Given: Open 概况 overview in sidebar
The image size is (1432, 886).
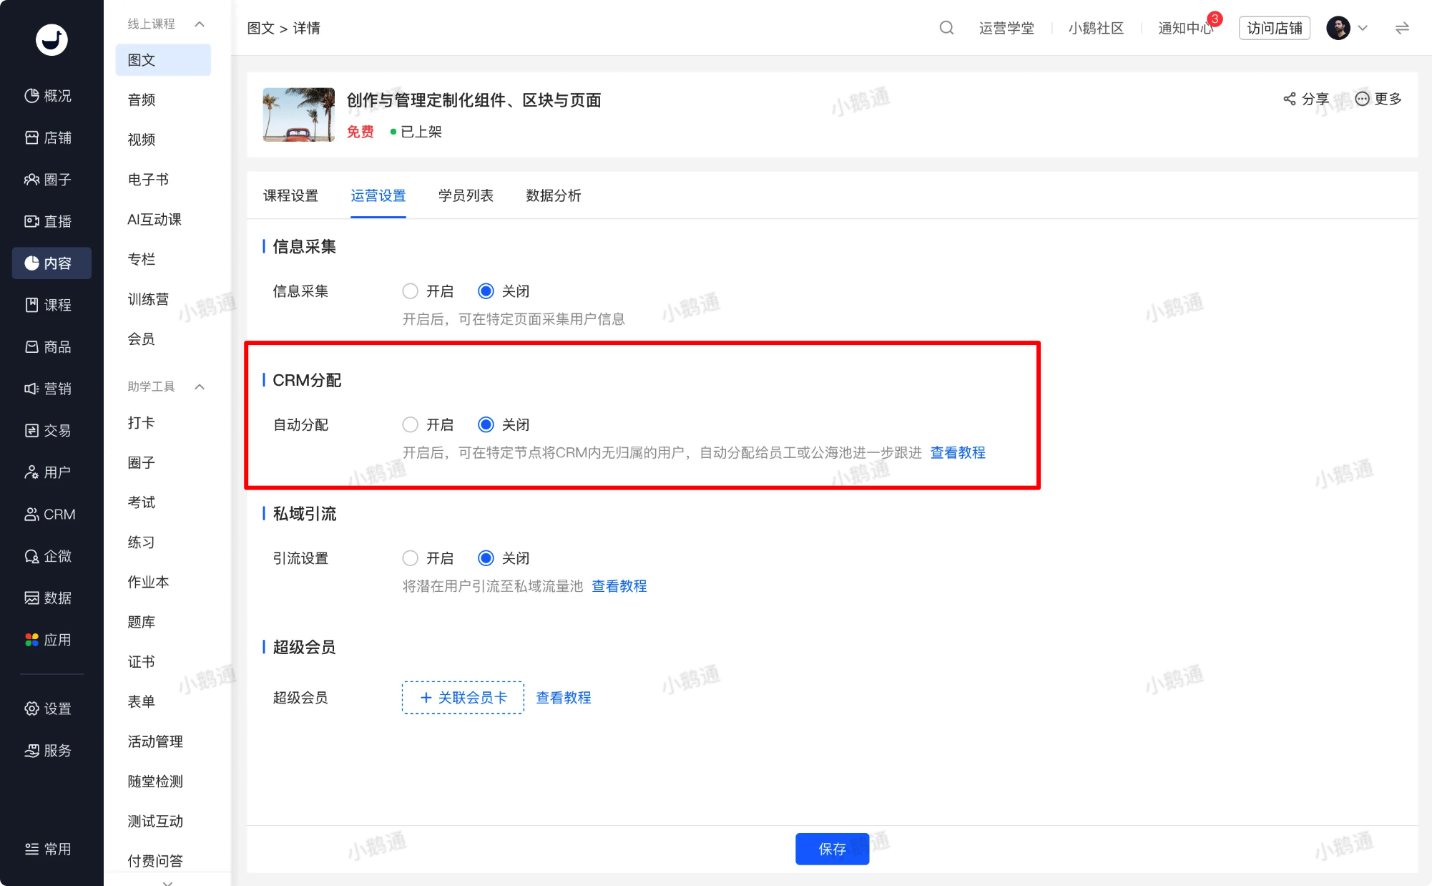Looking at the screenshot, I should click(48, 96).
